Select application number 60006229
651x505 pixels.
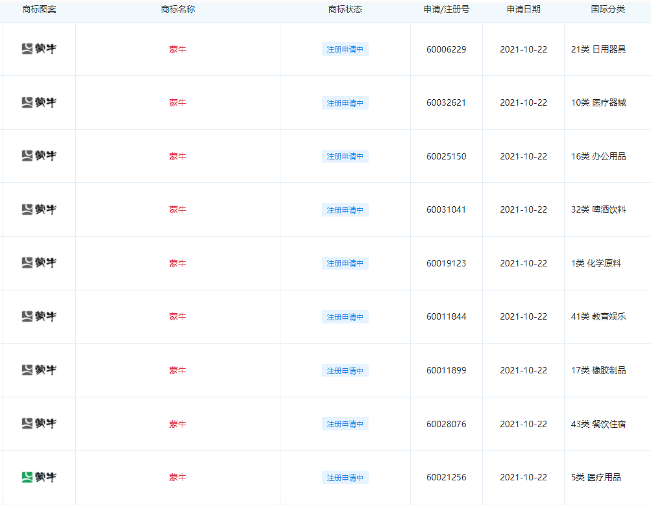[x=447, y=49]
